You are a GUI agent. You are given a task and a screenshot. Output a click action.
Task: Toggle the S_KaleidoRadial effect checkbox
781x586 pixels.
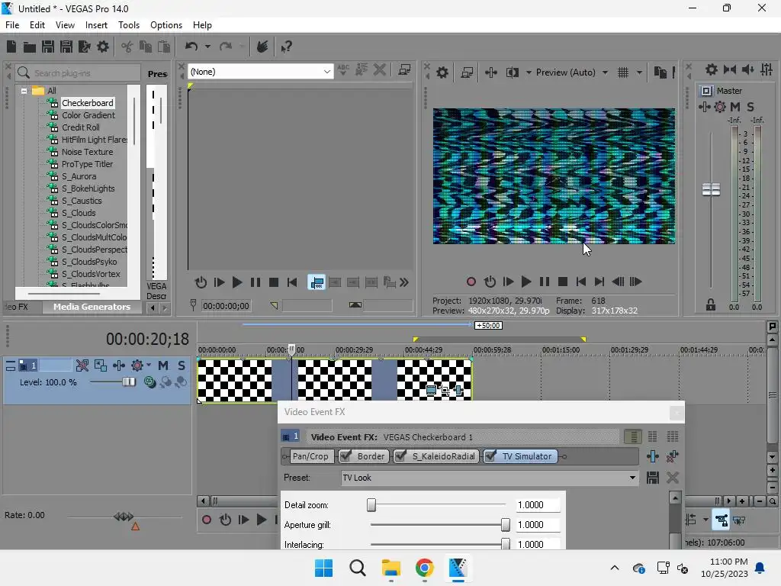[400, 456]
